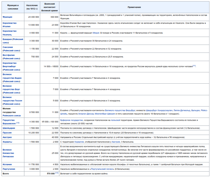Select Hesse contingent 5 000
This screenshot has width=211, height=178.
coord(56,101)
